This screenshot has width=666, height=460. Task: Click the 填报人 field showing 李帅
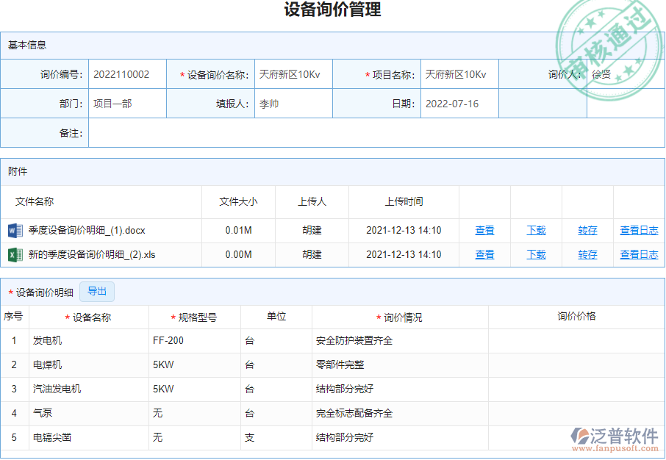pyautogui.click(x=293, y=104)
